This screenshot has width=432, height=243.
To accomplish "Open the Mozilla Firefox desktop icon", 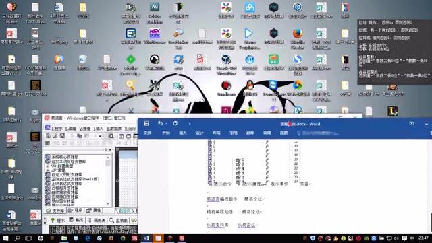I will (x=297, y=38).
